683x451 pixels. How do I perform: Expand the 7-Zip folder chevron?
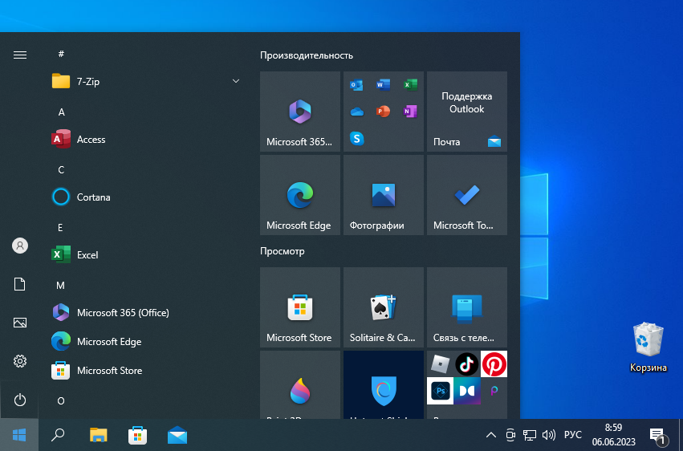236,81
